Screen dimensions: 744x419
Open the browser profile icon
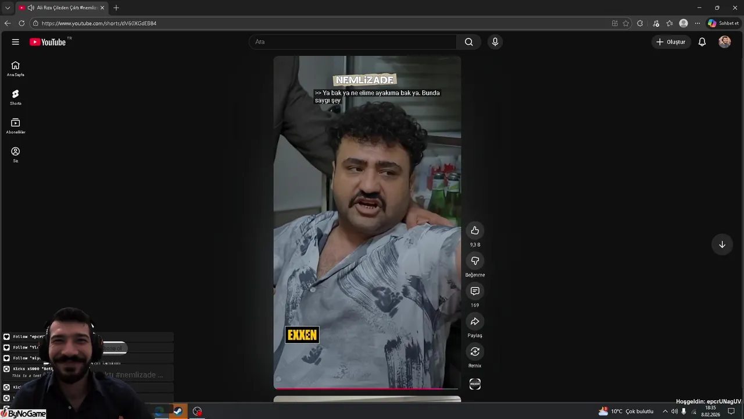point(684,23)
